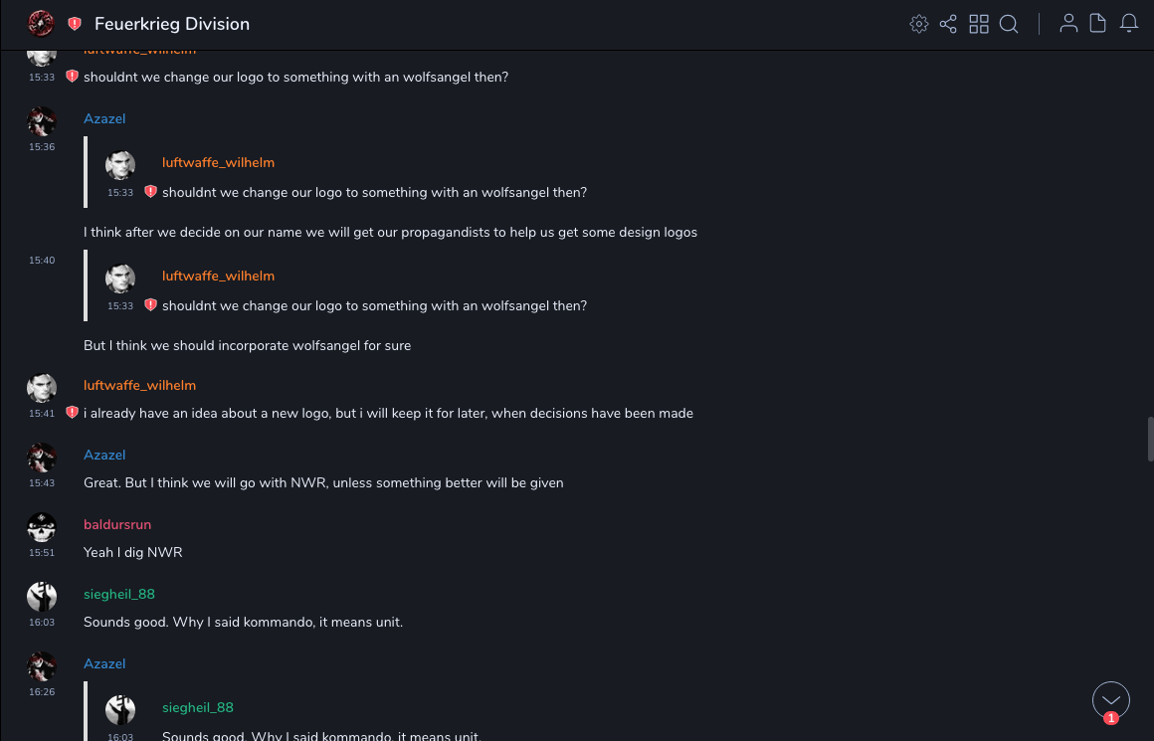Open the room settings gear icon
Screen dimensions: 1154x741
[x=919, y=24]
